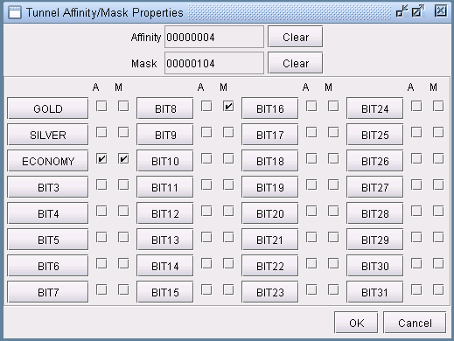Click the BIT15 button
454x341 pixels.
point(165,292)
